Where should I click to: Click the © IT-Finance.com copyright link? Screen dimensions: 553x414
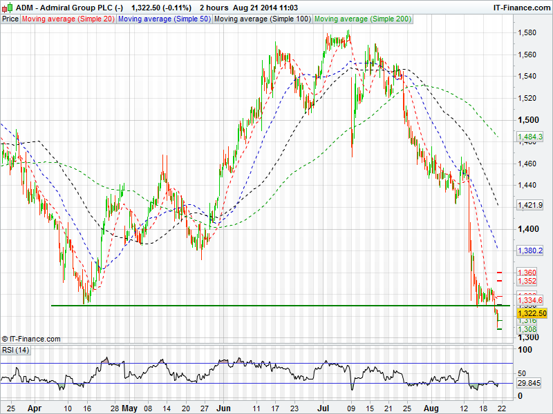32,339
